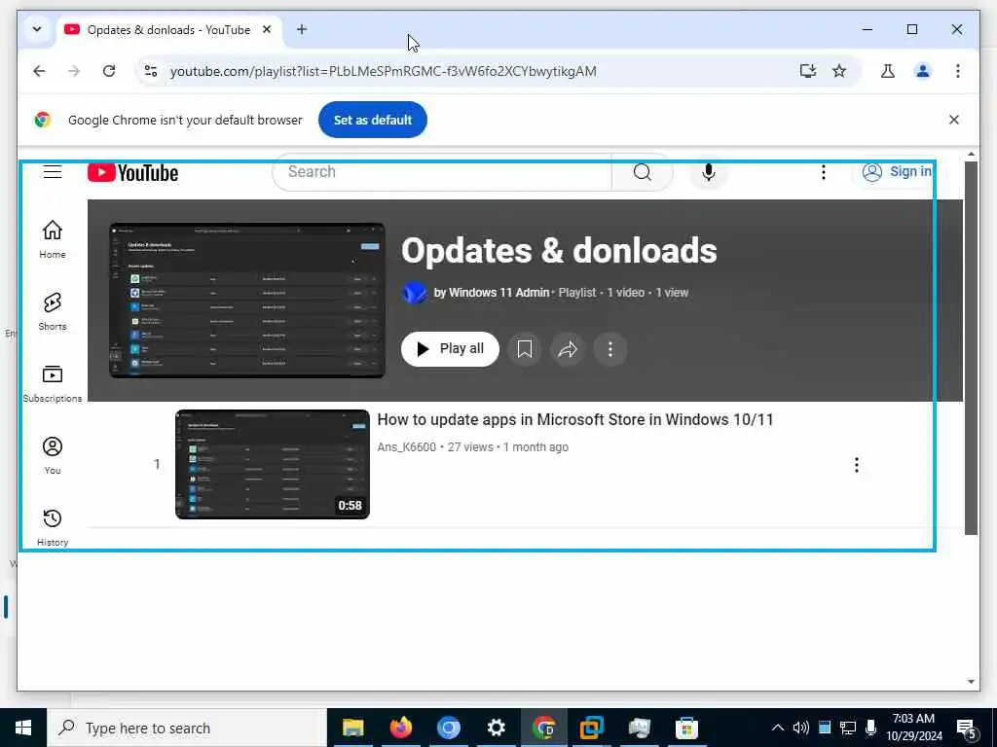This screenshot has height=747, width=997.
Task: Open Shorts from the sidebar
Action: (53, 311)
